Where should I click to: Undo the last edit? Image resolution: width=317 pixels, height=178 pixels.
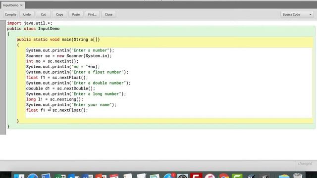(x=27, y=14)
